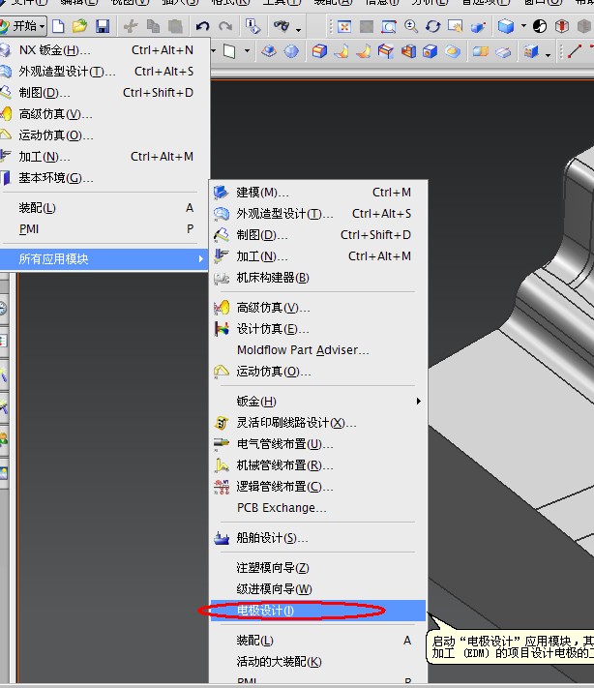
Task: Start 注塑模向导(Z) mold wizard
Action: tap(318, 568)
